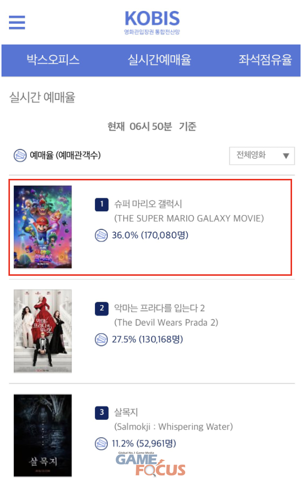The image size is (301, 482).
Task: Click ticket icon beside 예매율 (예매관객수) label
Action: click(20, 155)
